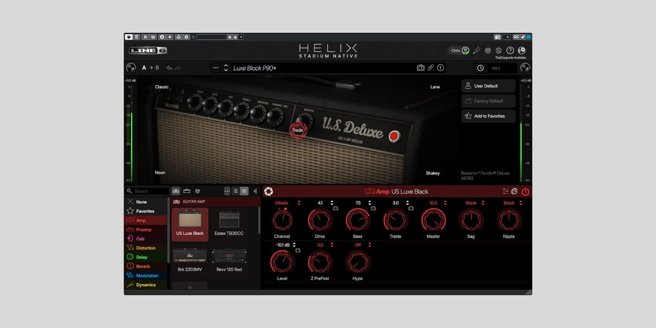Switch the browser to grid view

pyautogui.click(x=244, y=191)
